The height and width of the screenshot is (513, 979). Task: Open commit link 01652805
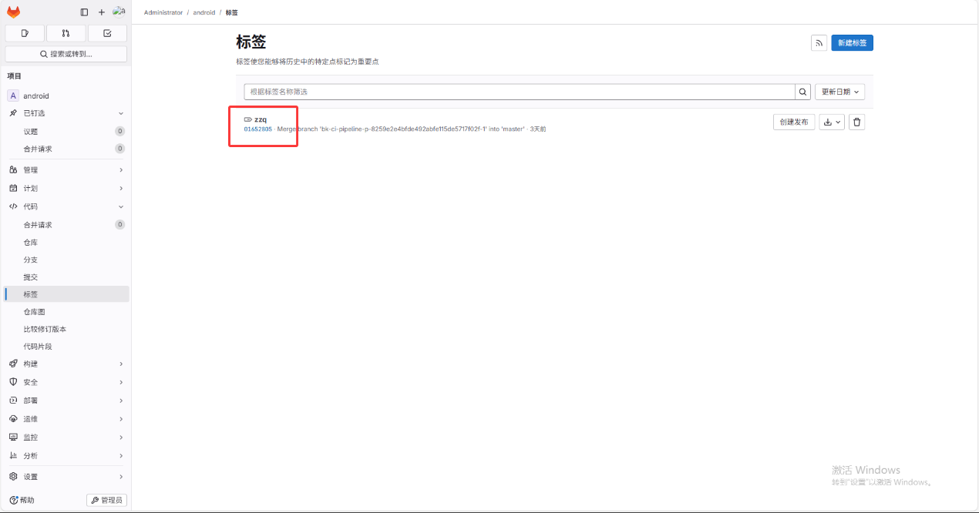tap(257, 129)
